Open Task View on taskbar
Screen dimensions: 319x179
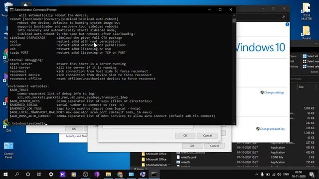tap(39, 175)
